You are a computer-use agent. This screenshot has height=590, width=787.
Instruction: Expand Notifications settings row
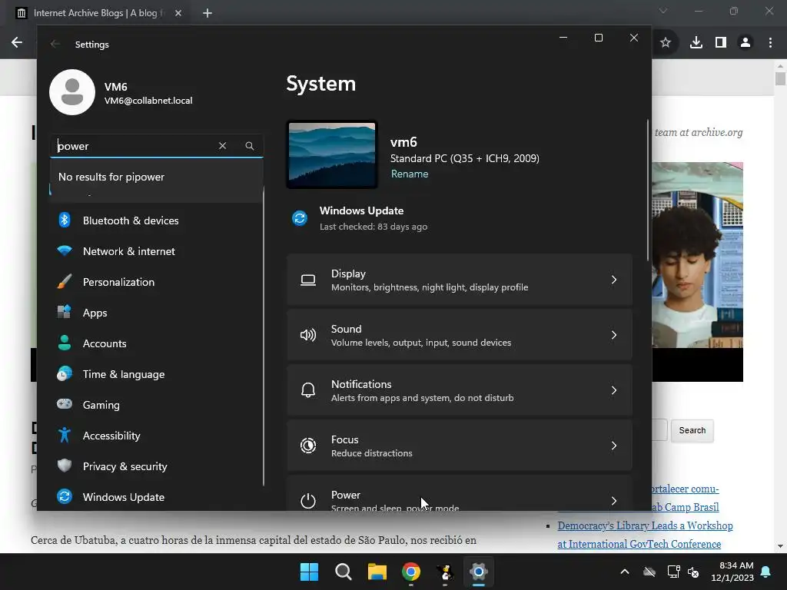tap(460, 390)
